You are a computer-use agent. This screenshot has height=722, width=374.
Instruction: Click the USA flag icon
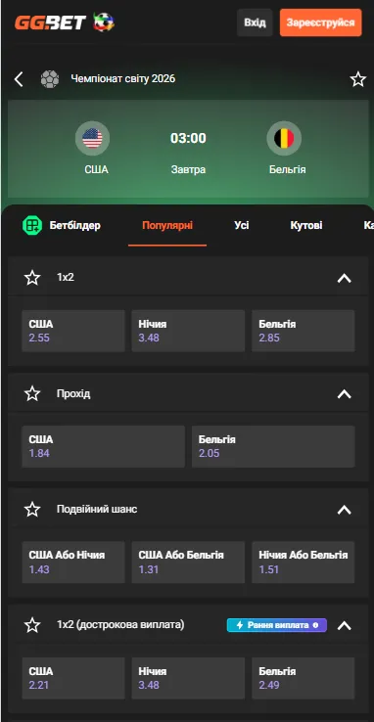93,138
